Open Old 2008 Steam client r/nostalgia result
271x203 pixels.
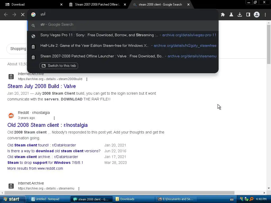pos(48,125)
